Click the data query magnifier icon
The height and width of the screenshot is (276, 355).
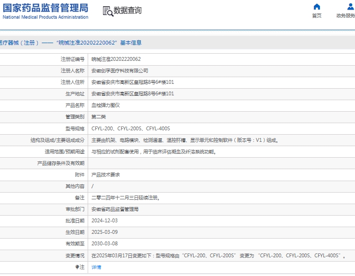(x=108, y=11)
